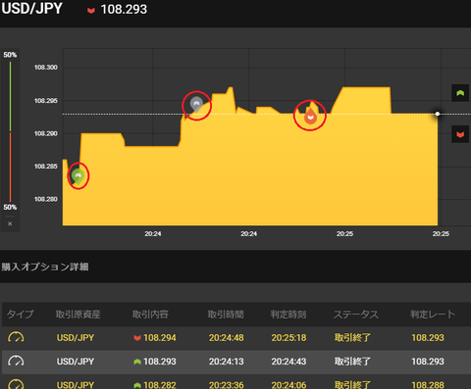Click 取引終了 status in the 20:24:48 row
The width and height of the screenshot is (471, 389).
(x=352, y=338)
